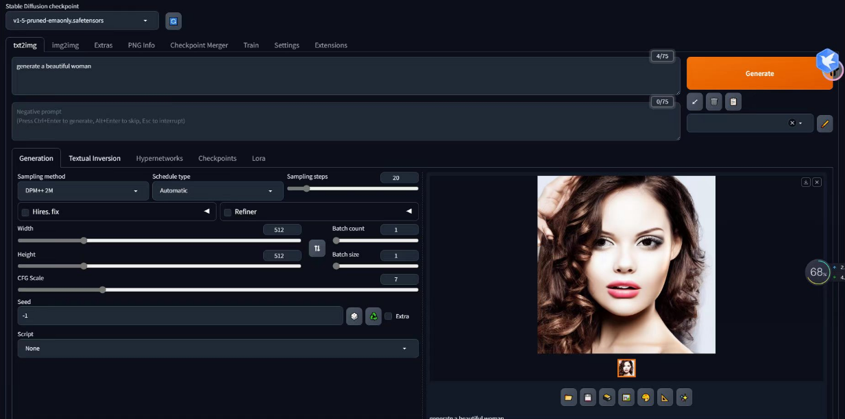
Task: Save the generated image with floppy disk icon
Action: pyautogui.click(x=587, y=397)
